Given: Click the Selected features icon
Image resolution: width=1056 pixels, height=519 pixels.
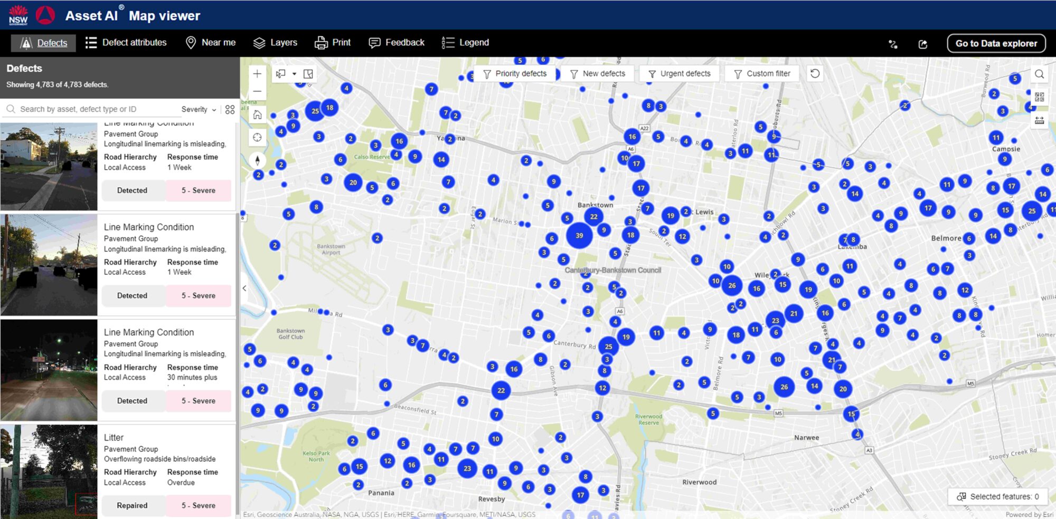Looking at the screenshot, I should [961, 496].
